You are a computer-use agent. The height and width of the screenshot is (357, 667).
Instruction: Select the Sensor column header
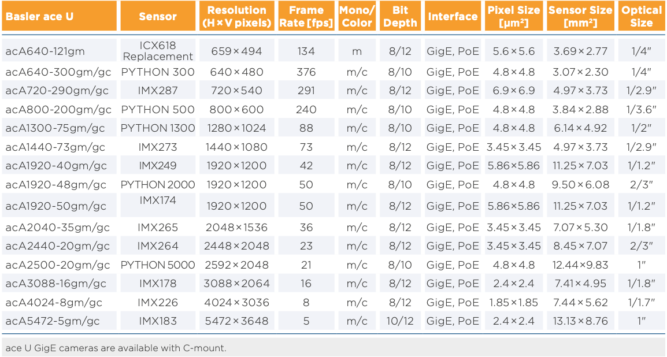(x=158, y=16)
